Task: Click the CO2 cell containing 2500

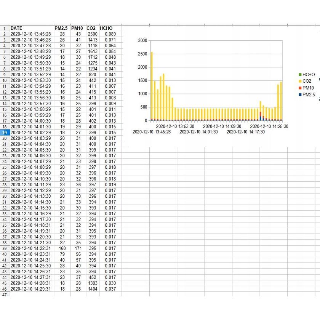Action: [x=92, y=34]
